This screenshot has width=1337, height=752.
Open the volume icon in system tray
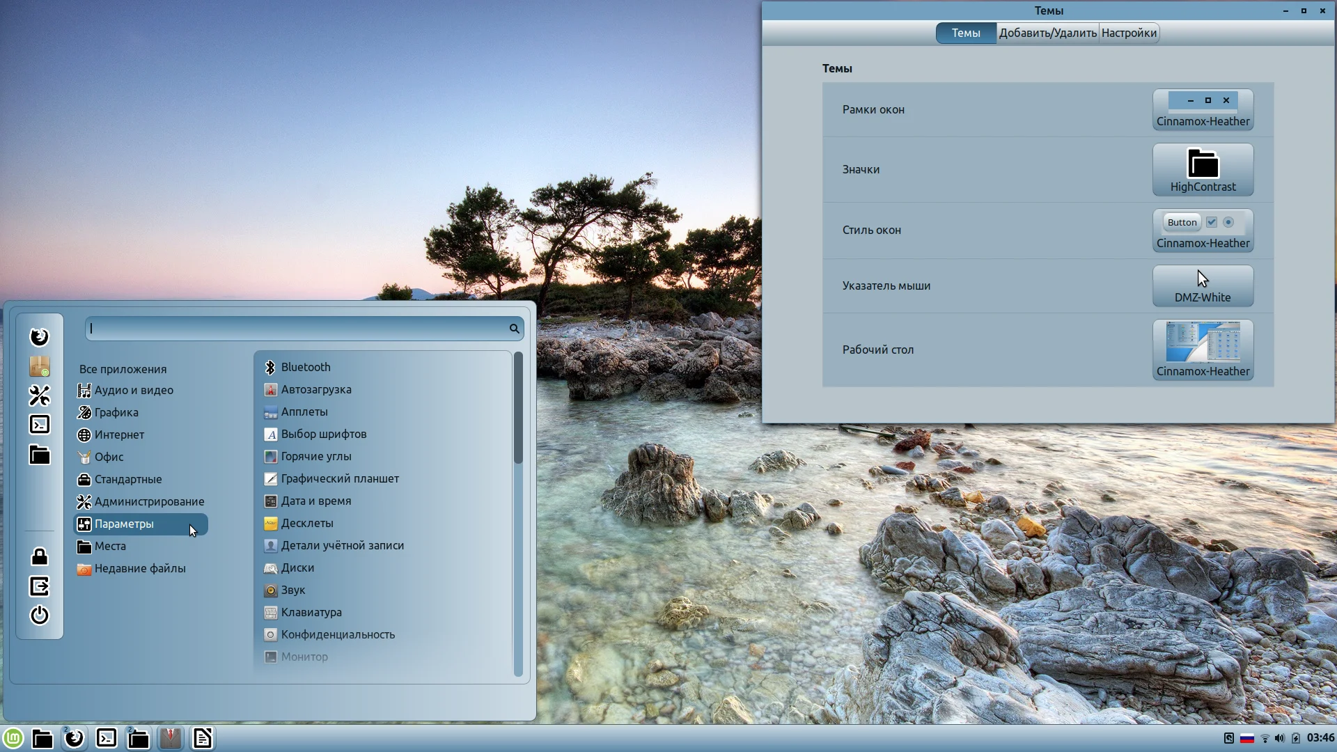(x=1280, y=738)
